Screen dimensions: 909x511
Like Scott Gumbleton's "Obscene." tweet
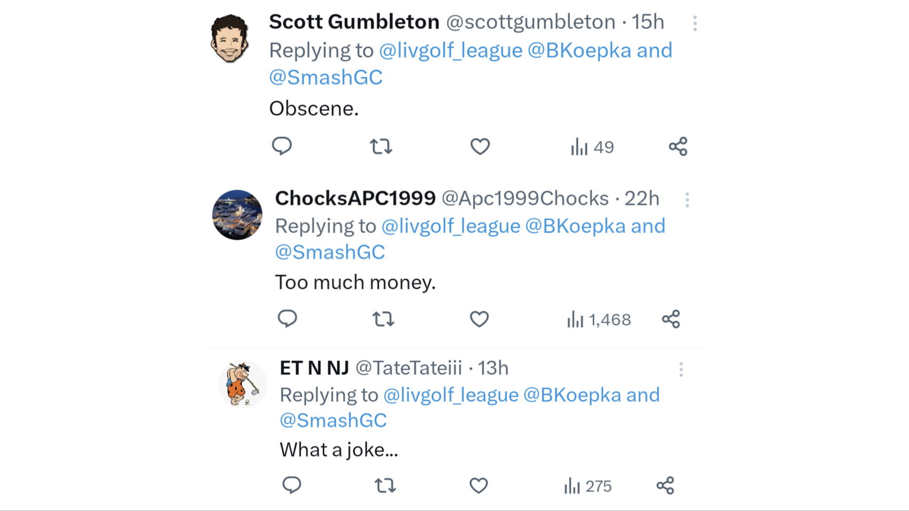tap(480, 146)
